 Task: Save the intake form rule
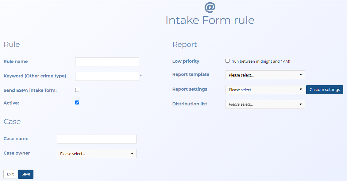point(26,174)
